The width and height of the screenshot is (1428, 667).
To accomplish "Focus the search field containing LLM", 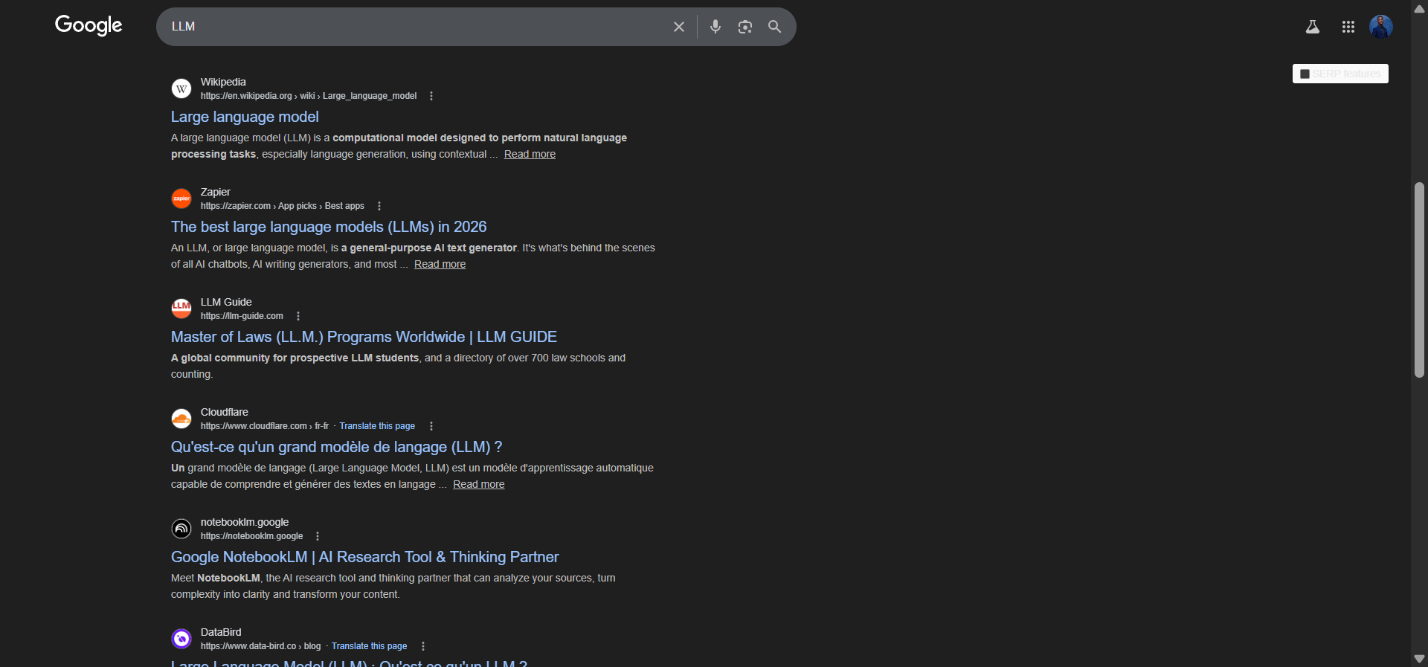I will point(416,27).
